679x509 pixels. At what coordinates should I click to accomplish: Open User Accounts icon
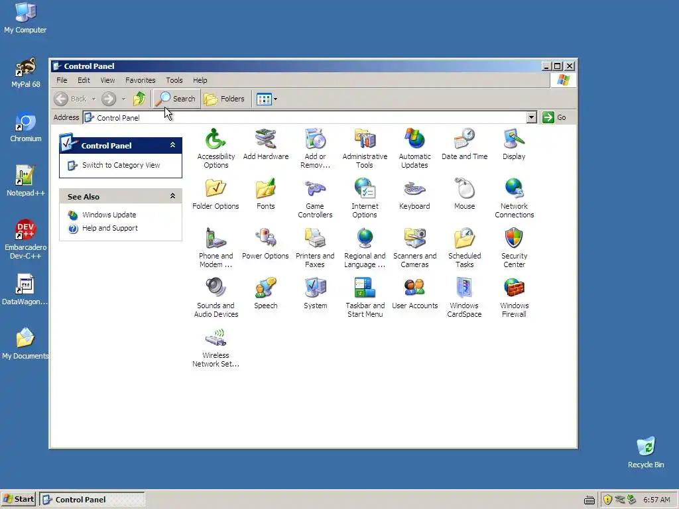[414, 294]
